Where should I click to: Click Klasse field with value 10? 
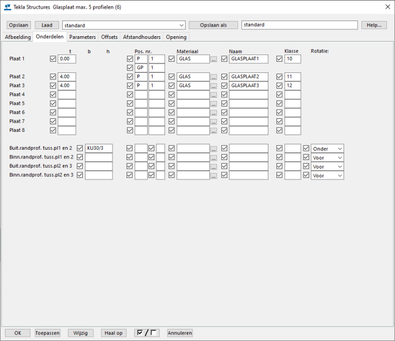[293, 59]
